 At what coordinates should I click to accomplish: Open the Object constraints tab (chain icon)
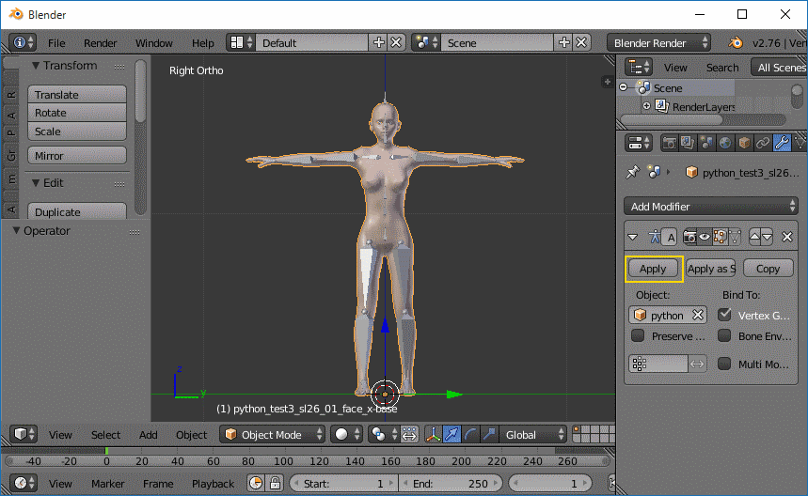point(763,144)
